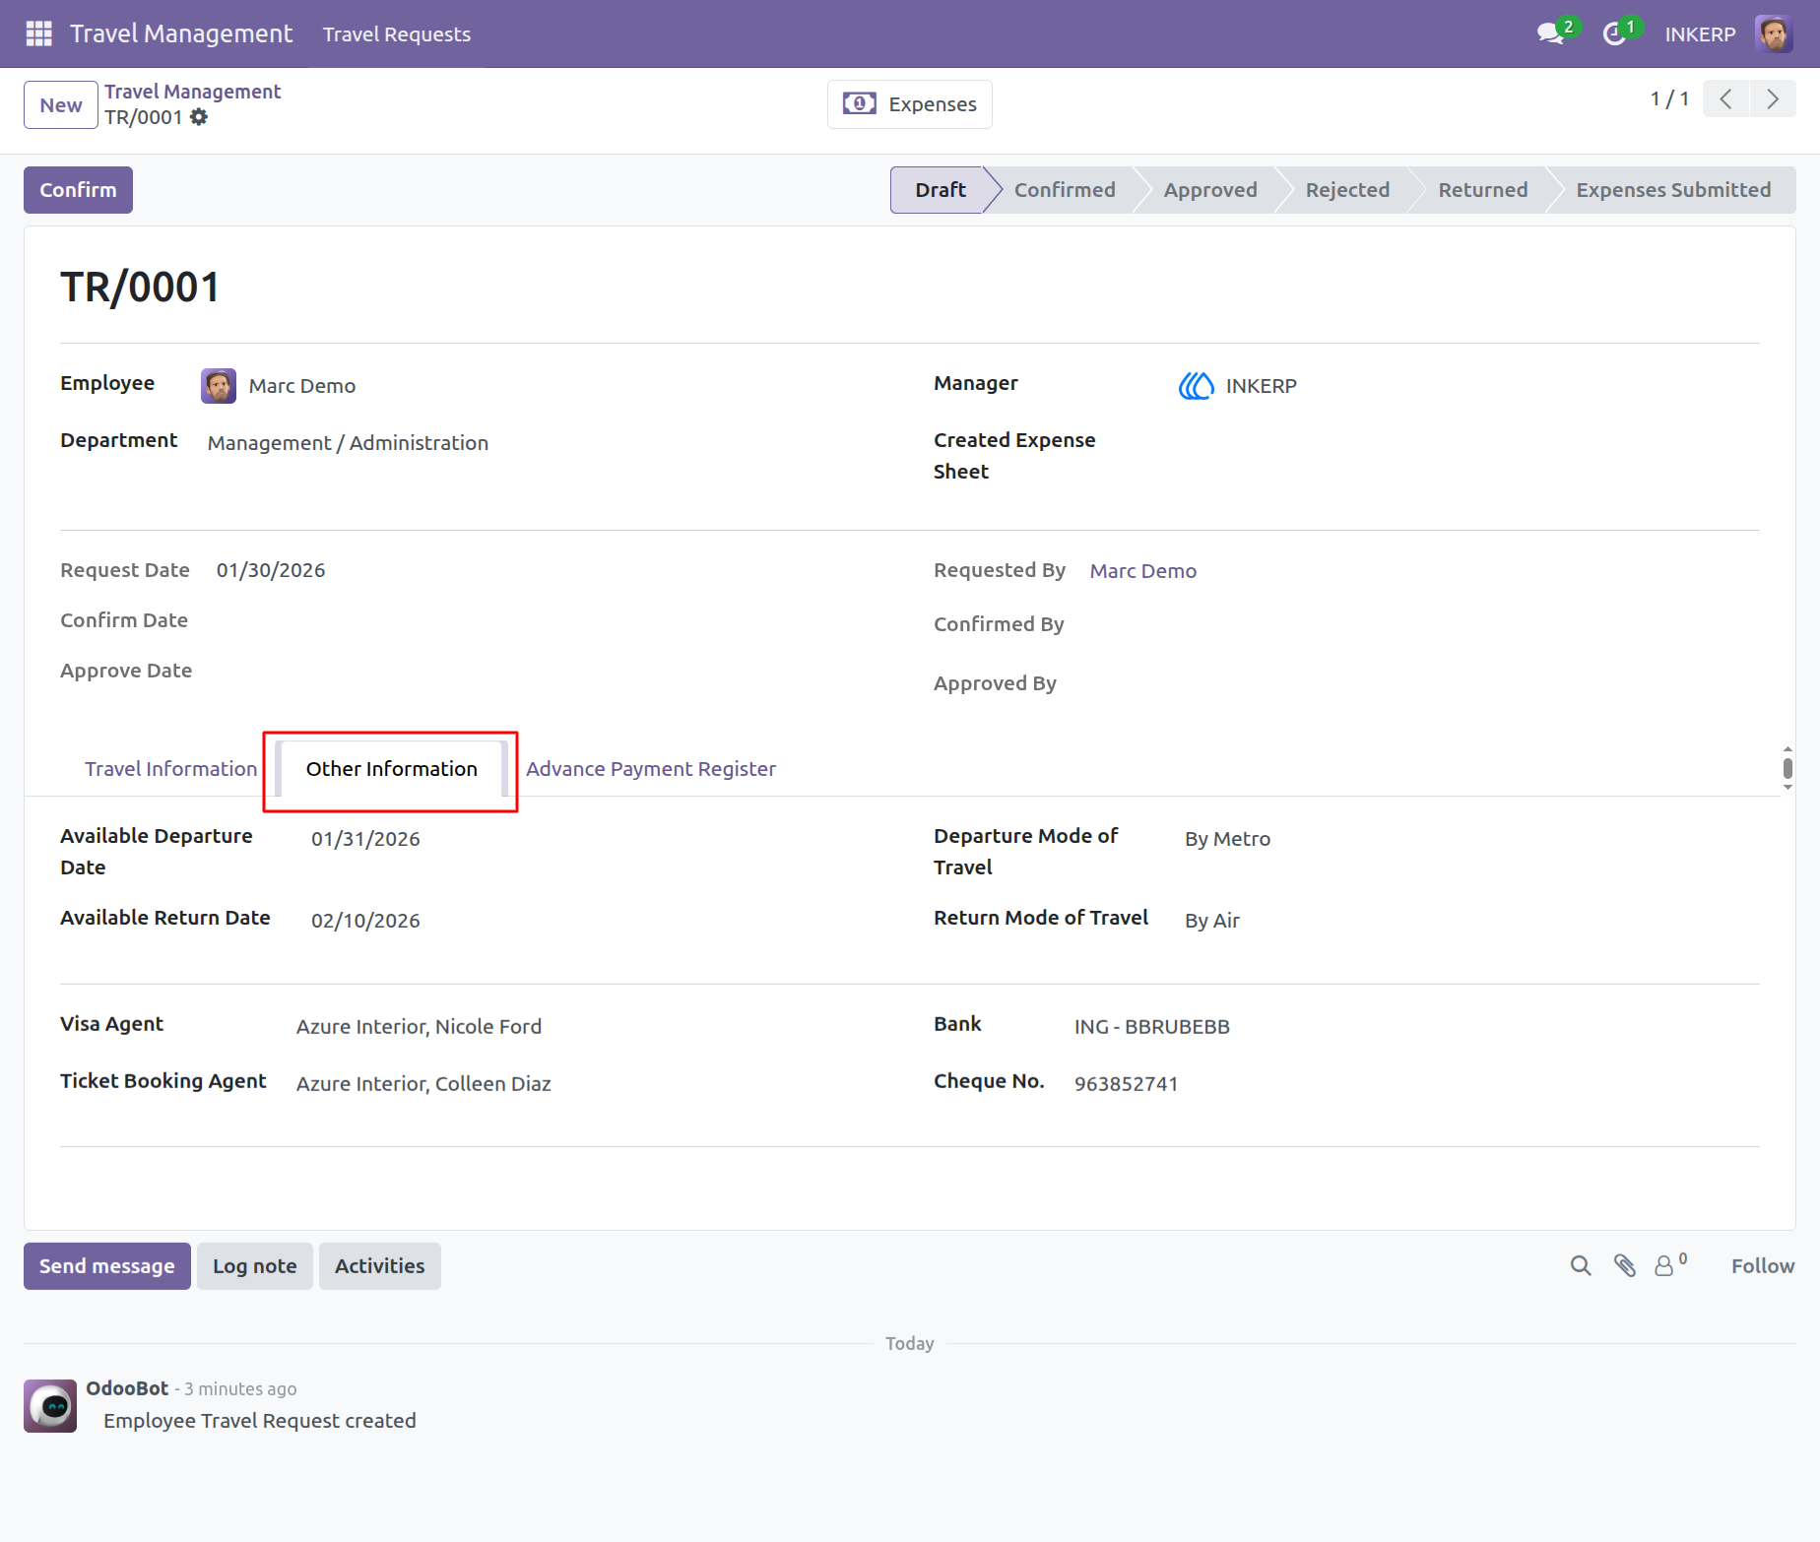Click the search magnifier icon in chatter
Image resolution: width=1820 pixels, height=1542 pixels.
coord(1580,1265)
